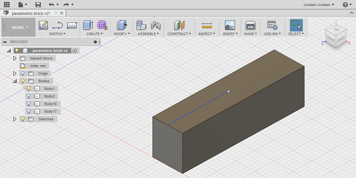Click the RIGHT face of the view cube

point(341,38)
